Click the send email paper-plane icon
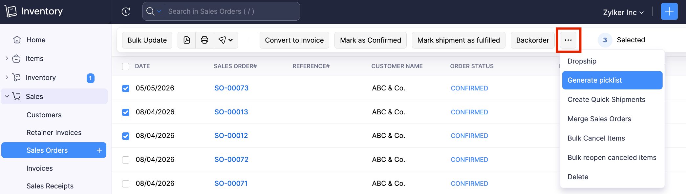 click(x=222, y=40)
